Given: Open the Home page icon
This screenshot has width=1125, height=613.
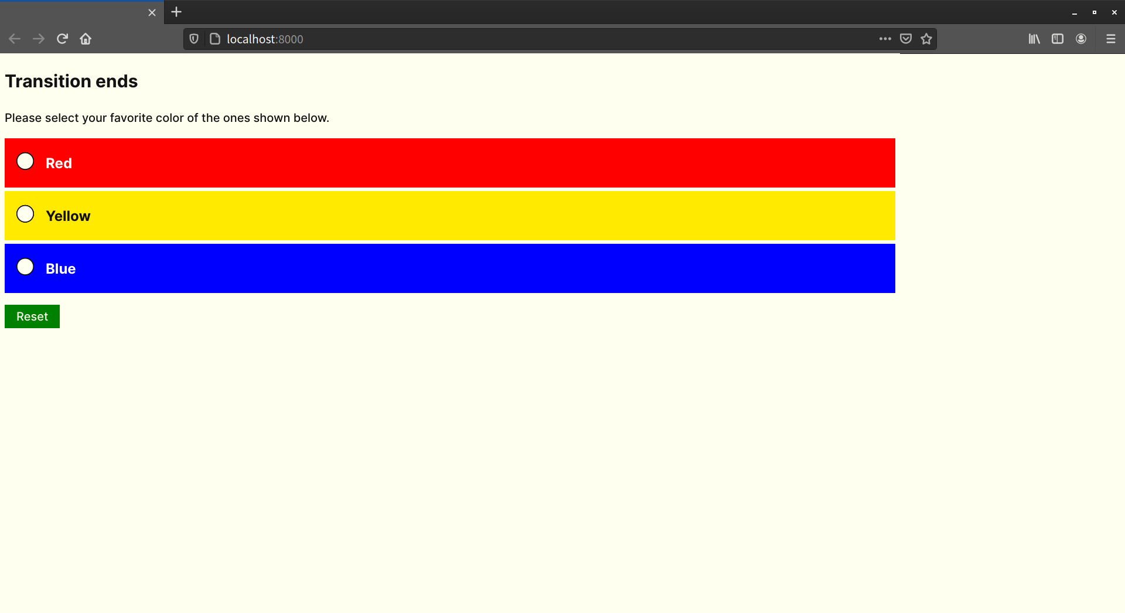Looking at the screenshot, I should tap(86, 39).
